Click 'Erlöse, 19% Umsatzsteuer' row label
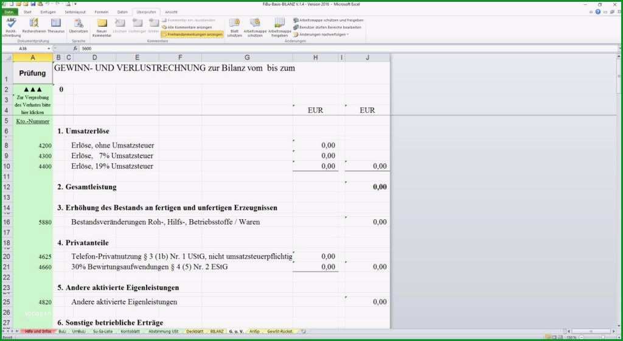623x341 pixels. click(112, 166)
